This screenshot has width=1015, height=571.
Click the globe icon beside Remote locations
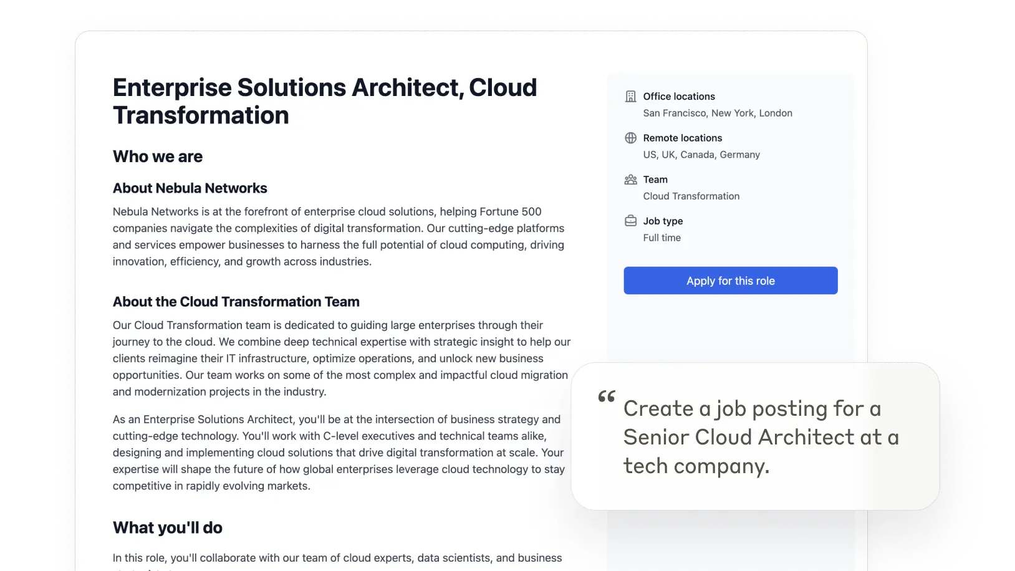pyautogui.click(x=631, y=138)
